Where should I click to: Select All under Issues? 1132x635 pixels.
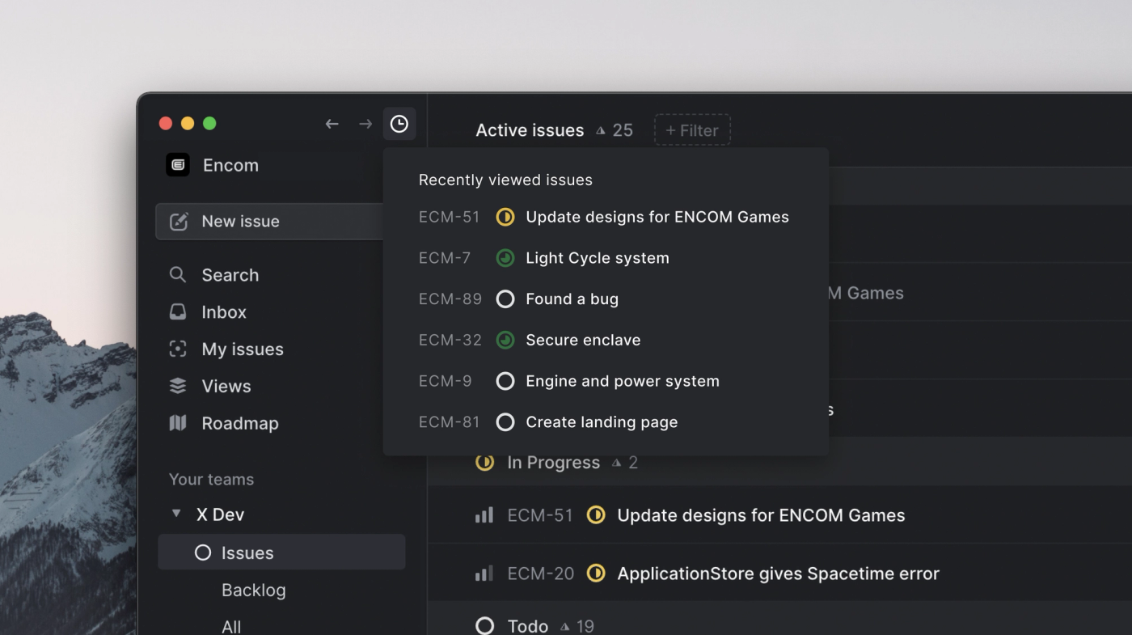[x=230, y=624]
